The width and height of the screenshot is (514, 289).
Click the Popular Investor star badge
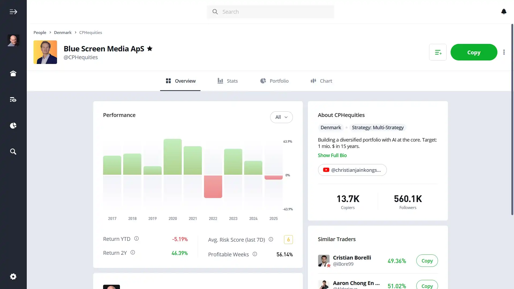tap(150, 48)
